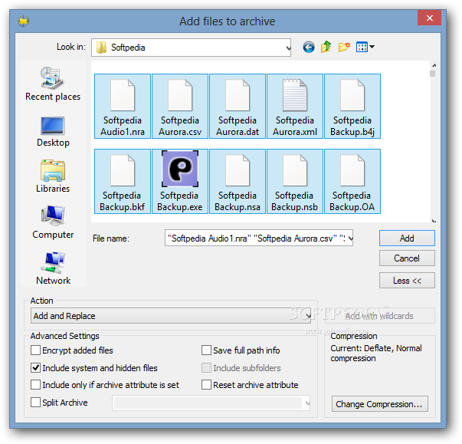Enable Reset archive attribute checkbox
462x444 pixels.
click(x=206, y=385)
